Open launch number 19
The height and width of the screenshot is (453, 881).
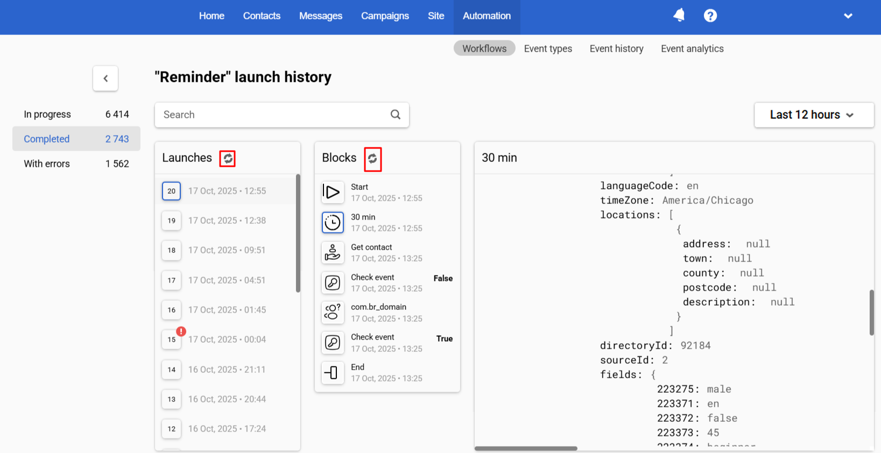click(171, 221)
